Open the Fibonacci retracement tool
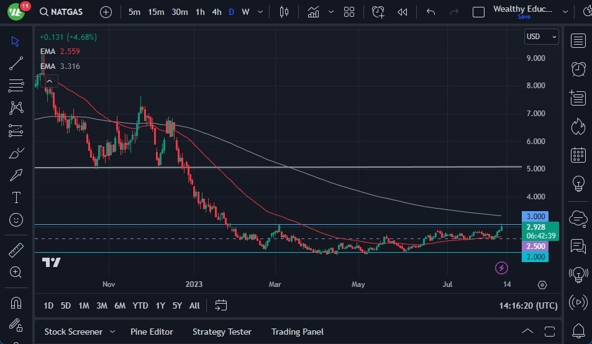This screenshot has height=344, width=592. pyautogui.click(x=16, y=86)
